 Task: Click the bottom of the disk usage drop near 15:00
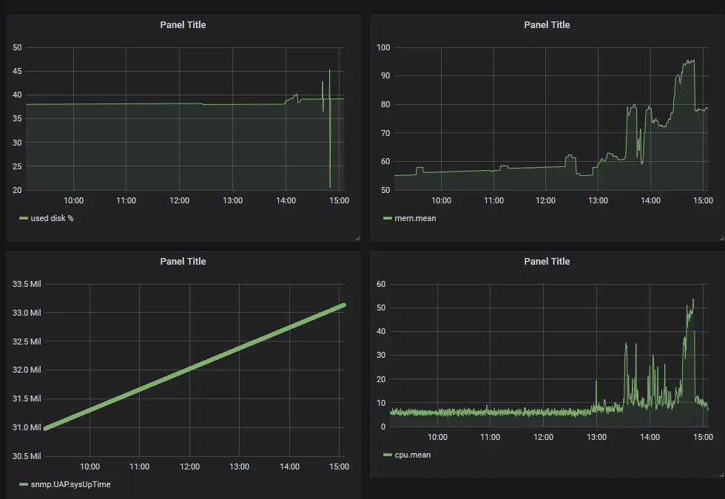[330, 186]
